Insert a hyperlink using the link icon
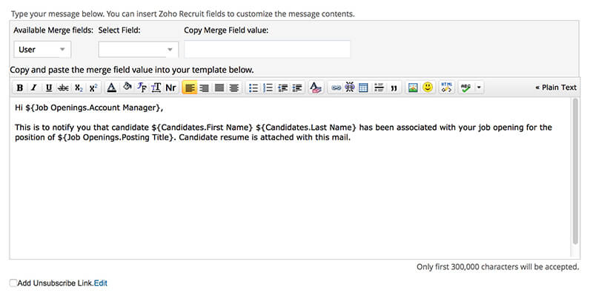This screenshot has height=296, width=593. point(336,88)
